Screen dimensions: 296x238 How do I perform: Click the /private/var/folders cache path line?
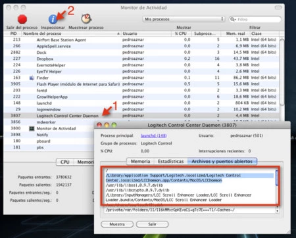tap(170, 210)
